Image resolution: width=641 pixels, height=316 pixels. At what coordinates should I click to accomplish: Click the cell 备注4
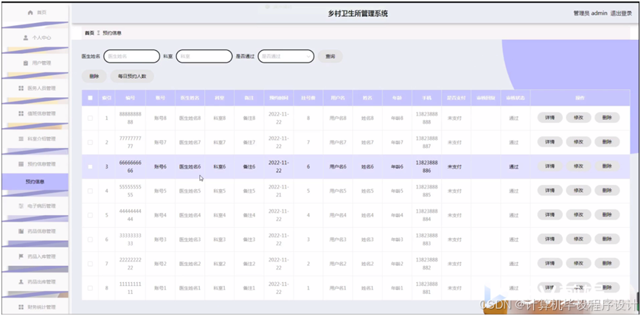249,215
